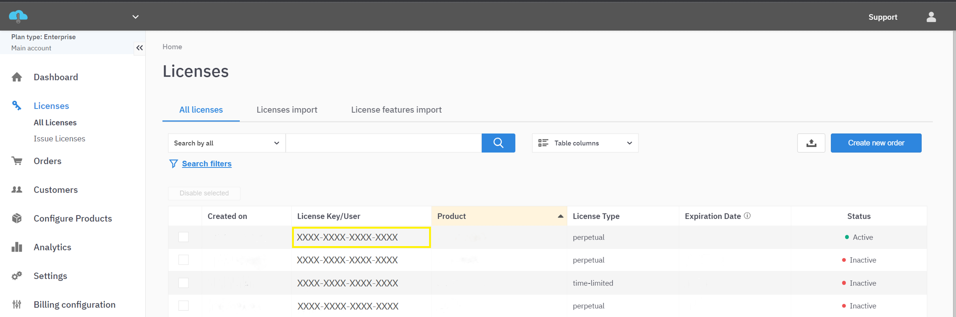Open the Search by all dropdown
This screenshot has height=317, width=956.
[226, 143]
